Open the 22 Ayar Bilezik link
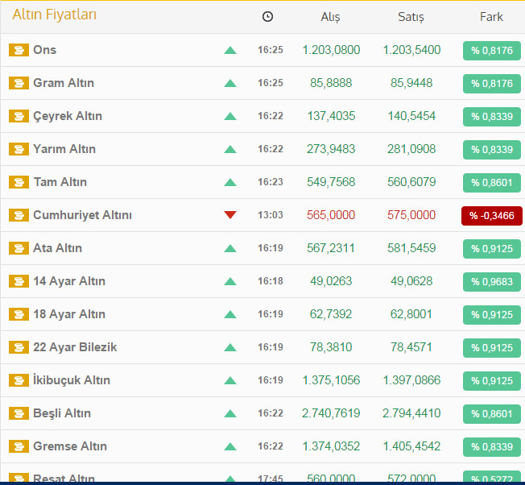Screen dimensions: 525x485 pos(75,347)
